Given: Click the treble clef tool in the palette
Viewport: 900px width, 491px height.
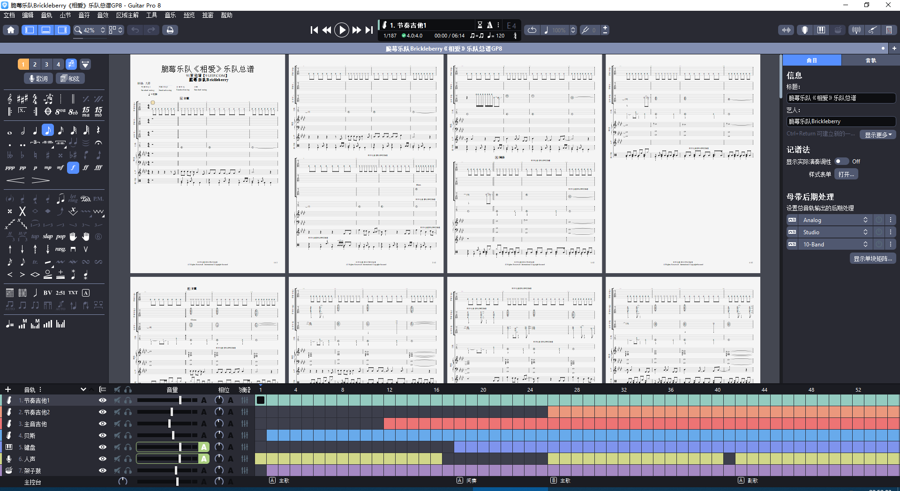Looking at the screenshot, I should click(x=10, y=99).
